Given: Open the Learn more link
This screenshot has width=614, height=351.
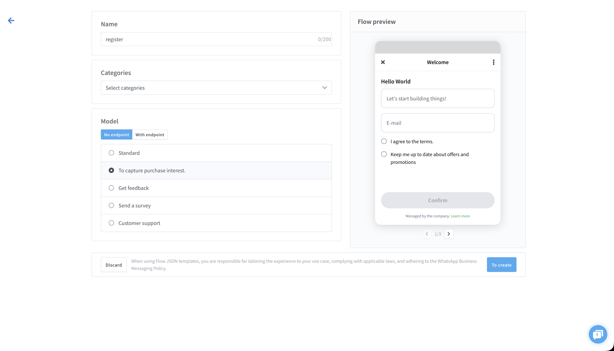Looking at the screenshot, I should coord(460,216).
